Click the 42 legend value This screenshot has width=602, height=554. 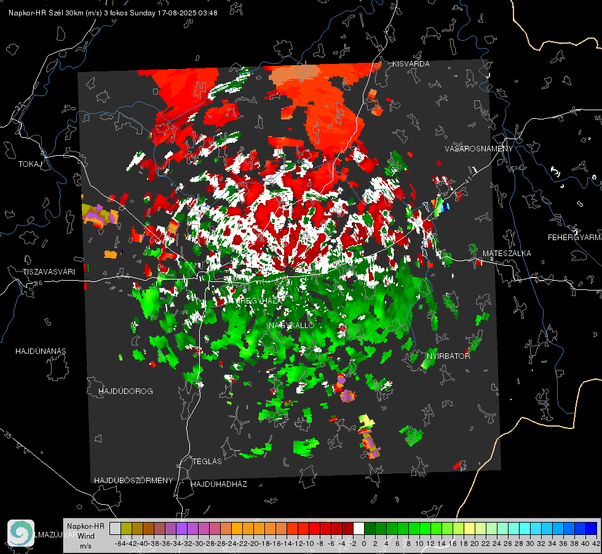tap(596, 544)
